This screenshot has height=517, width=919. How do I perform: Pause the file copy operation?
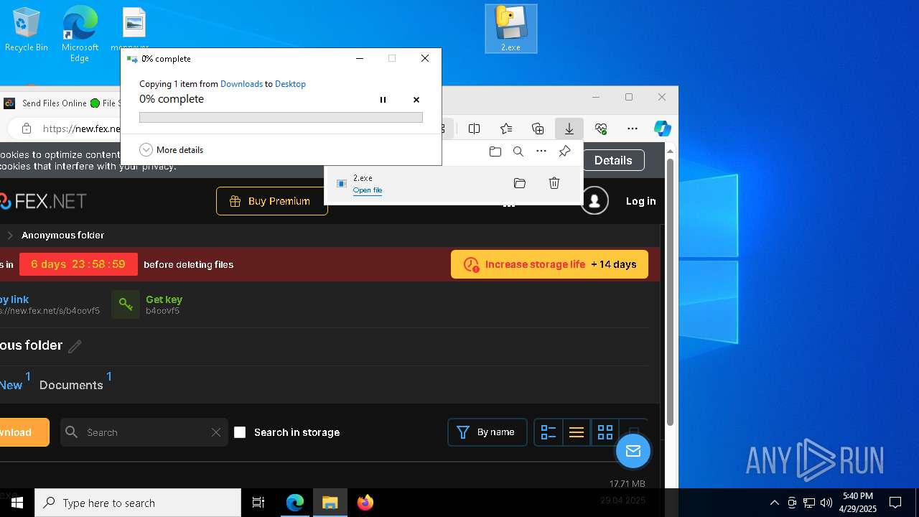point(383,100)
